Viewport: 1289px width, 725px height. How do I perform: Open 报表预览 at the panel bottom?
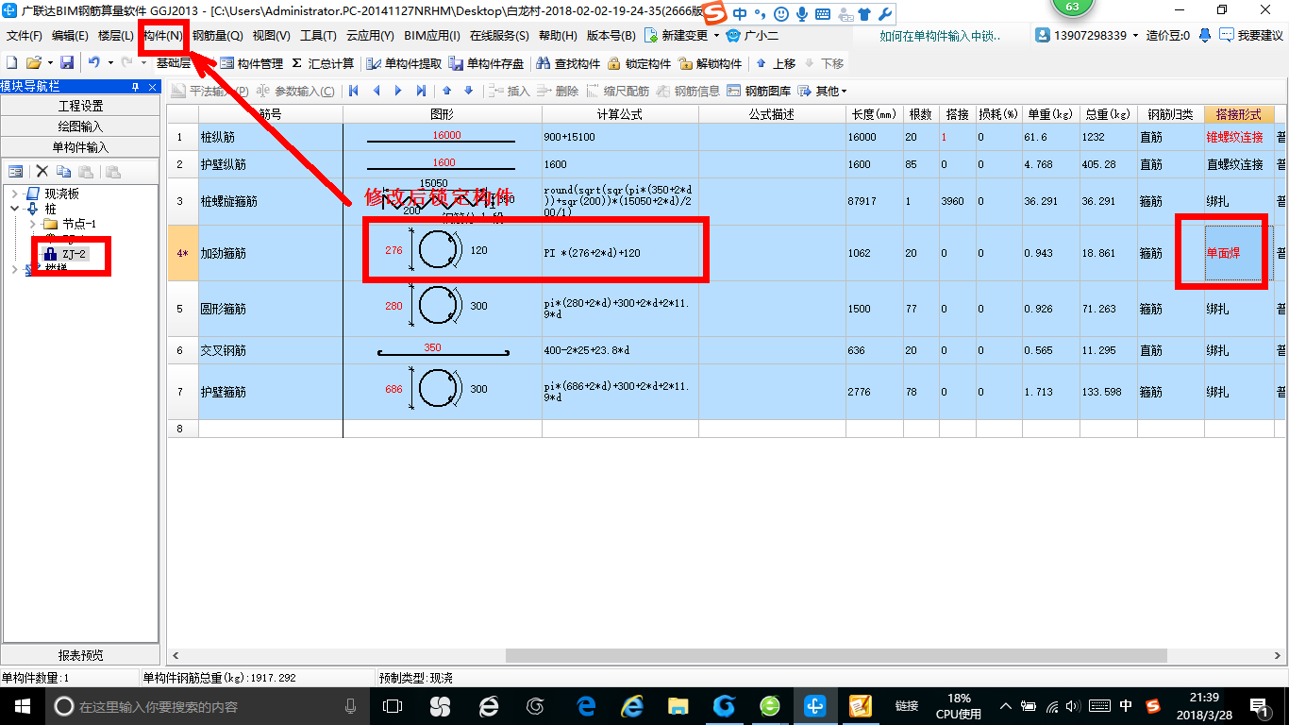pos(80,655)
